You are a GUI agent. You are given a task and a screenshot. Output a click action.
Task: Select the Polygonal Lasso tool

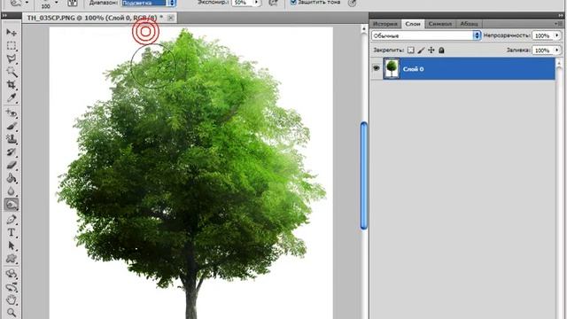[12, 58]
